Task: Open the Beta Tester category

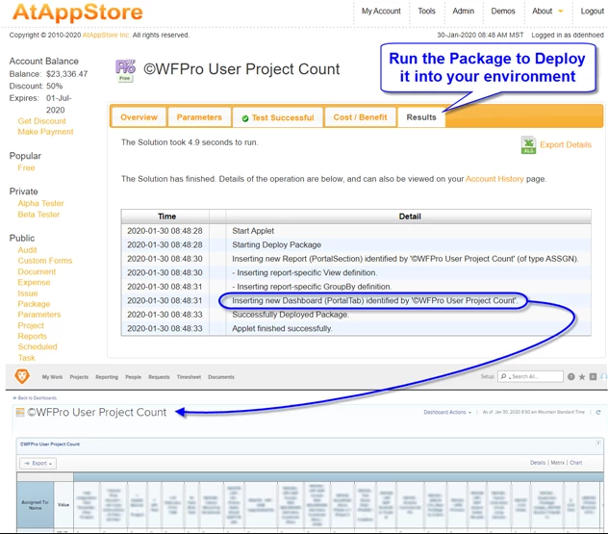Action: click(x=38, y=215)
